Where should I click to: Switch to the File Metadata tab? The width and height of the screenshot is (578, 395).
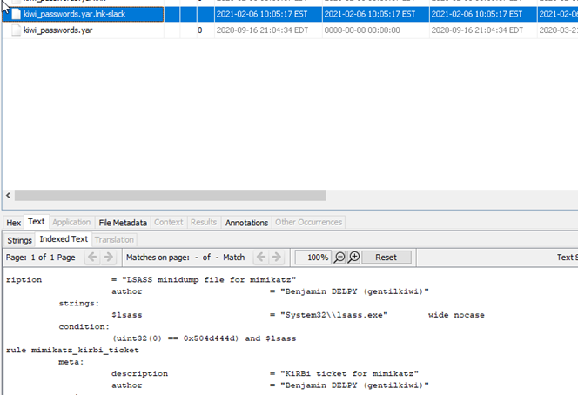[x=123, y=223]
